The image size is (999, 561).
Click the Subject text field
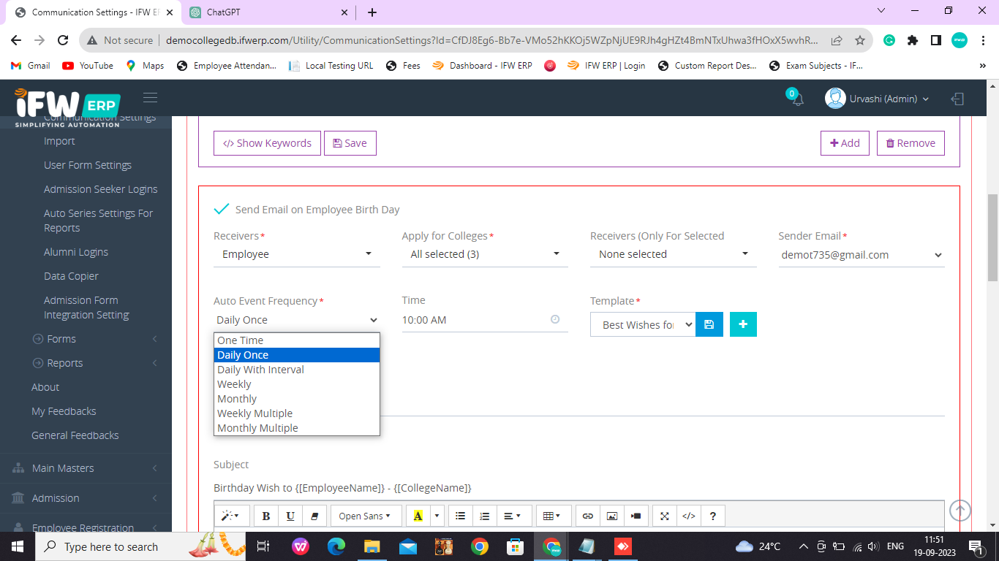tap(578, 488)
